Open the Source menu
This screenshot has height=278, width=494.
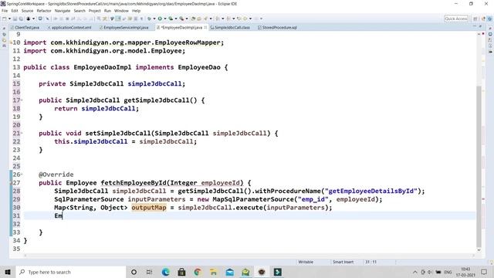(x=27, y=11)
